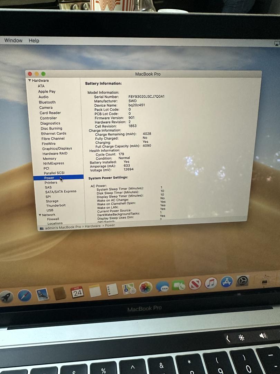Open System Preferences gear in Dock
Viewport: 280px width, 374px height.
point(242,281)
